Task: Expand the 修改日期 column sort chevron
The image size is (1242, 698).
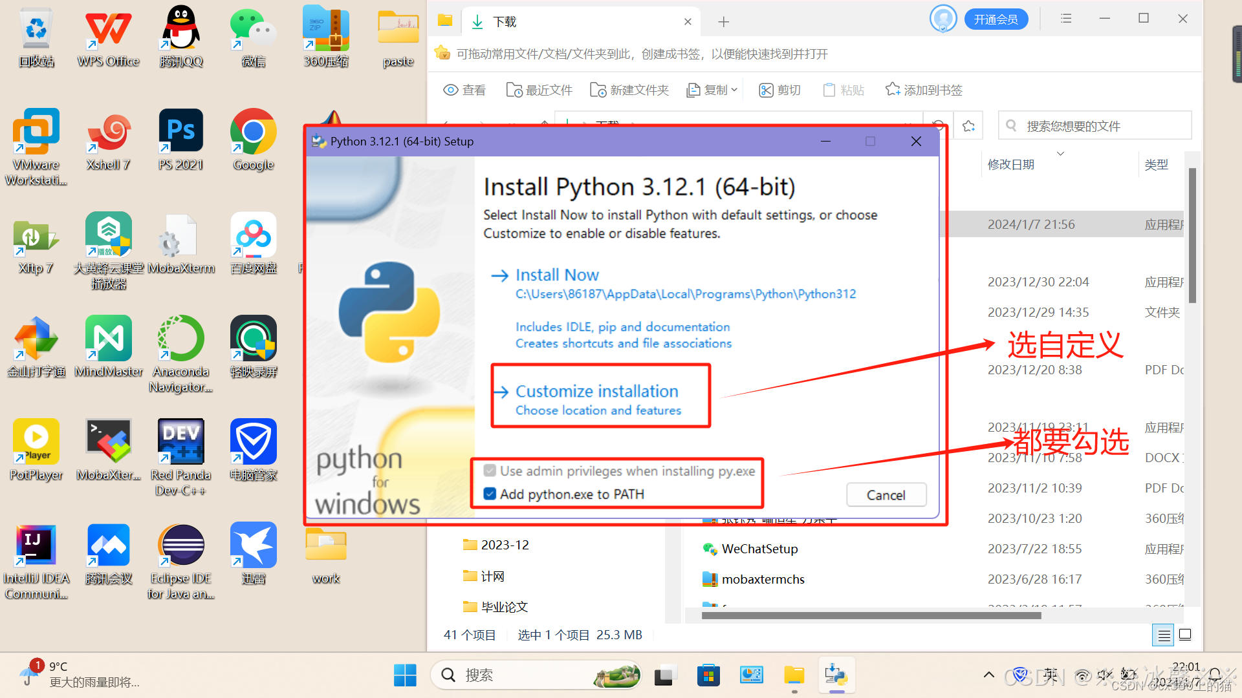Action: coord(1060,154)
